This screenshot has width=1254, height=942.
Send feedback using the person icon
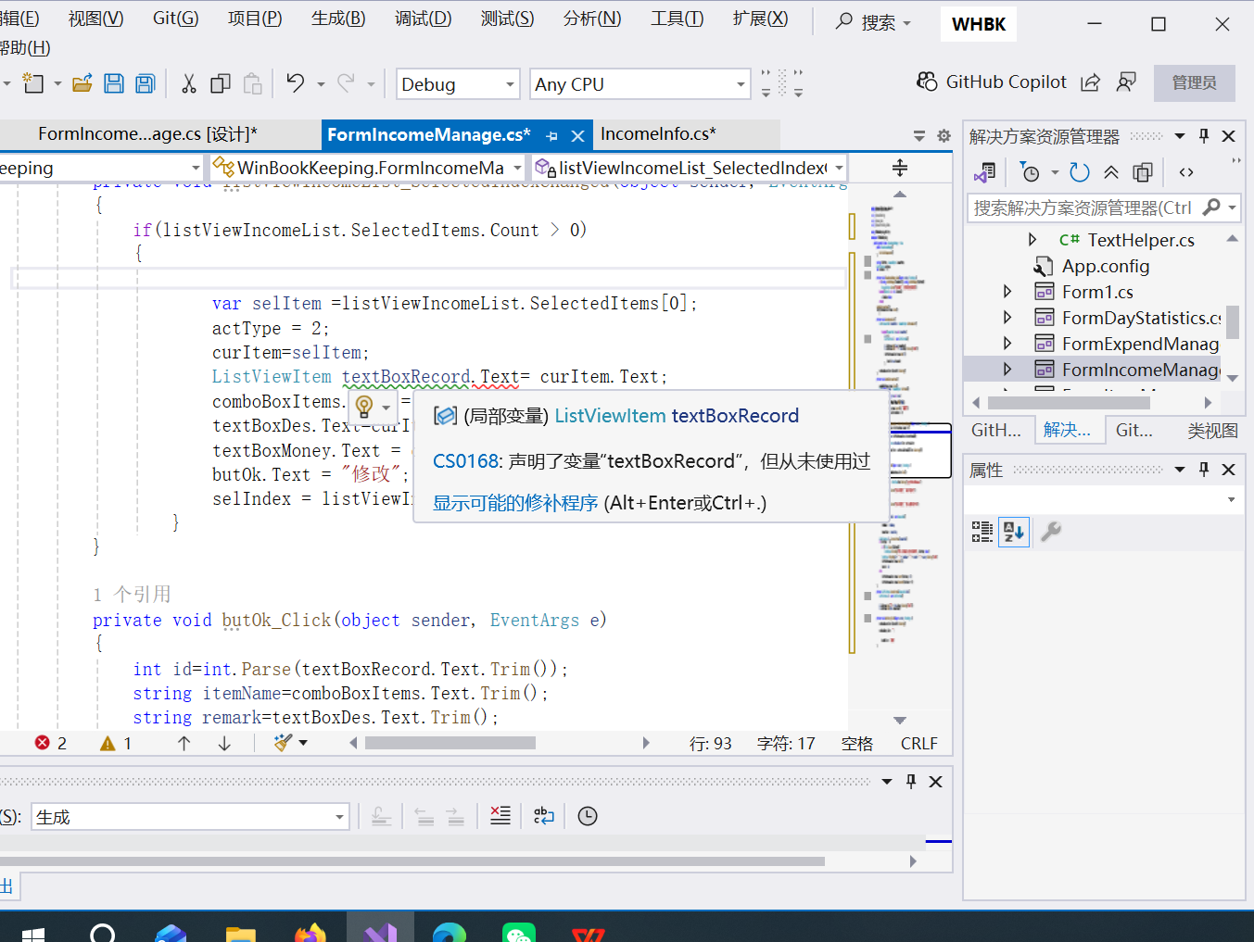pyautogui.click(x=1126, y=82)
